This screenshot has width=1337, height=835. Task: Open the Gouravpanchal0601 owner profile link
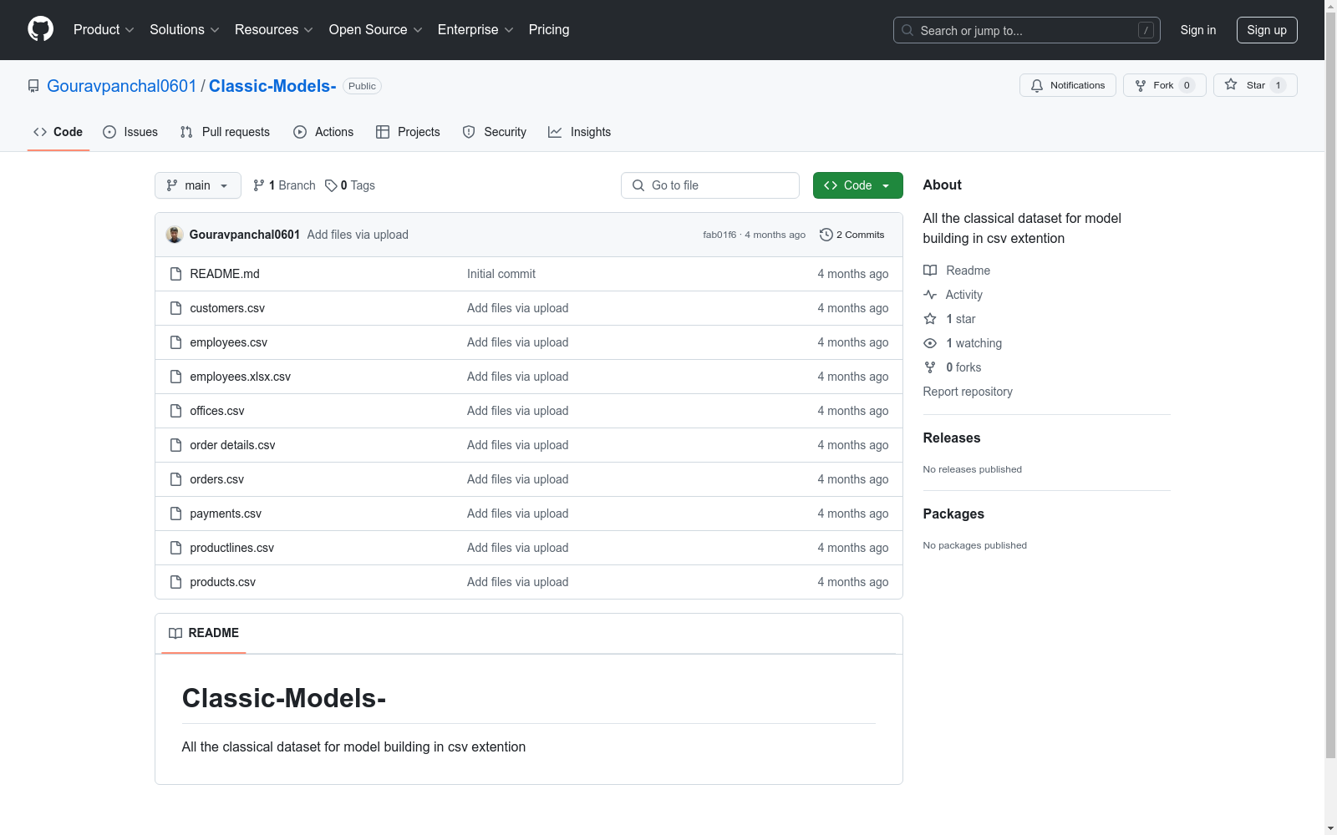point(122,86)
